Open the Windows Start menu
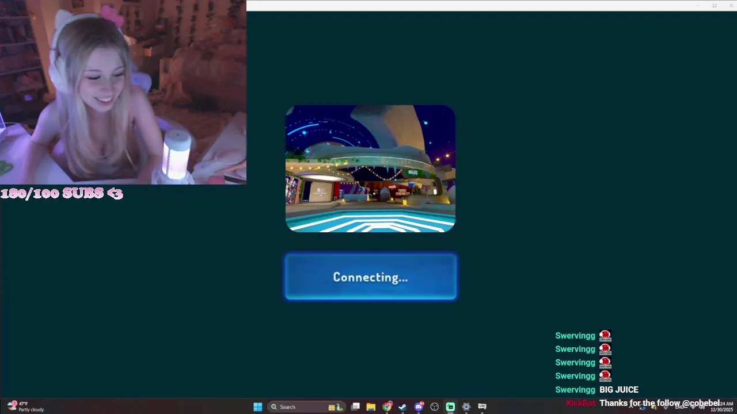 258,407
